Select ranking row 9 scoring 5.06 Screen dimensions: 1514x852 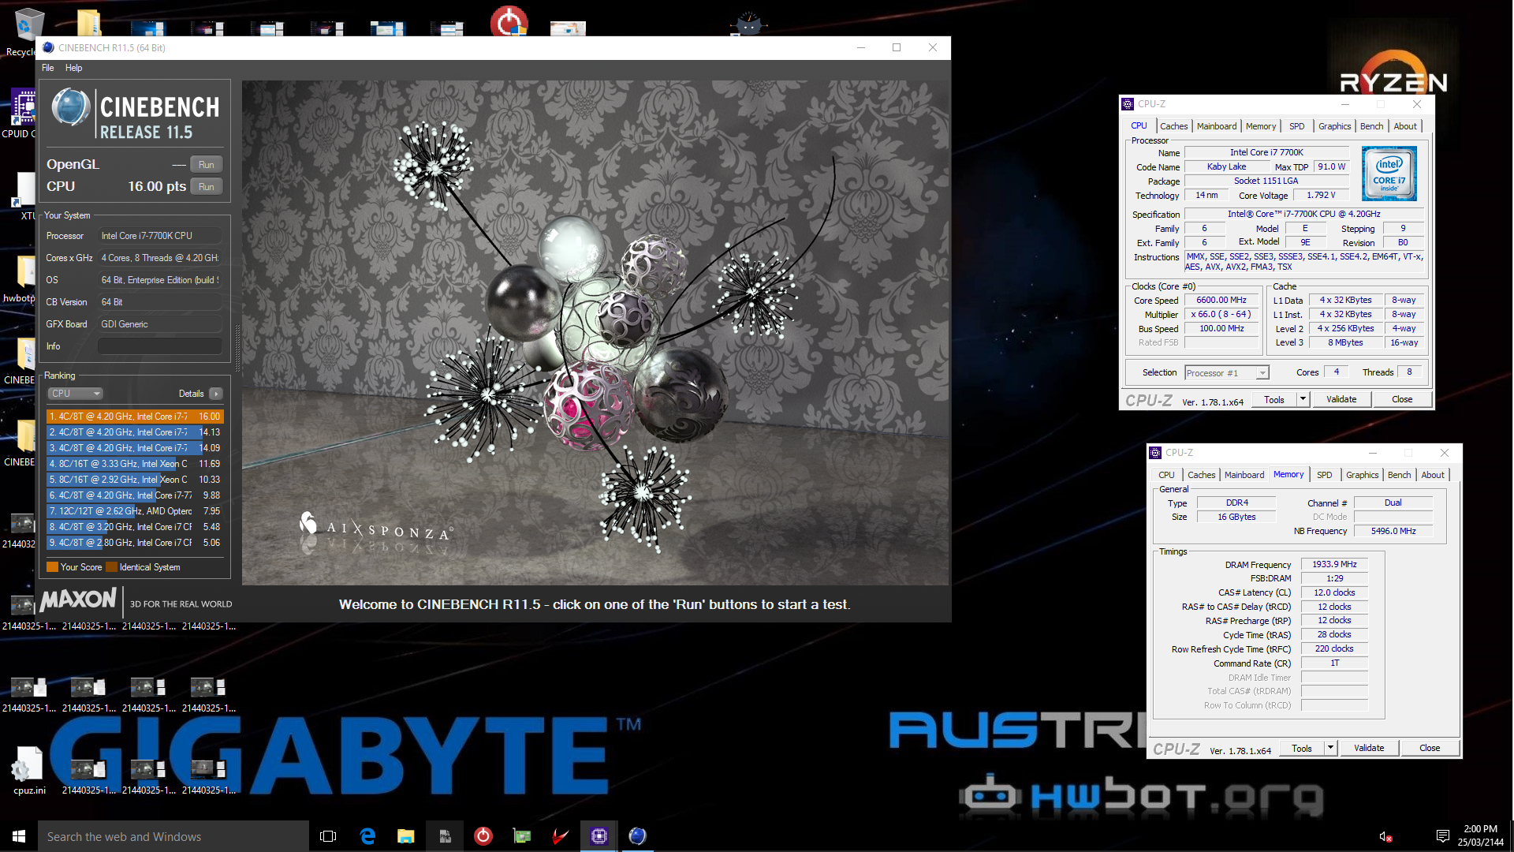click(135, 543)
